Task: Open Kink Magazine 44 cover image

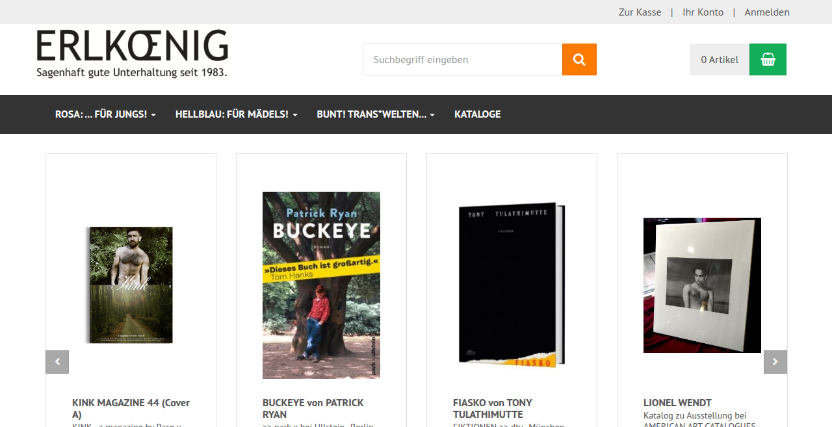Action: click(x=131, y=285)
